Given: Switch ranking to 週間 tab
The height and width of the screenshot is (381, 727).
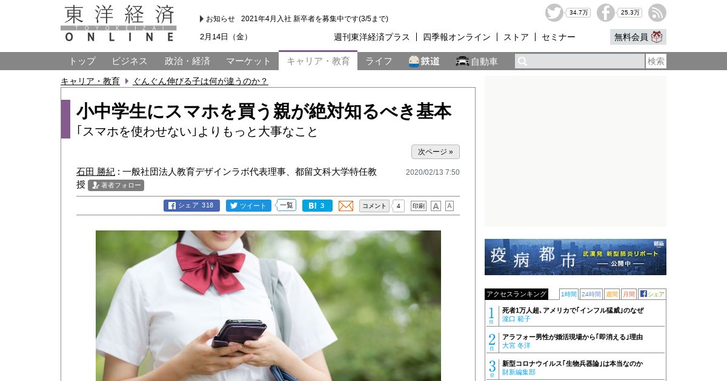Looking at the screenshot, I should click(x=612, y=294).
